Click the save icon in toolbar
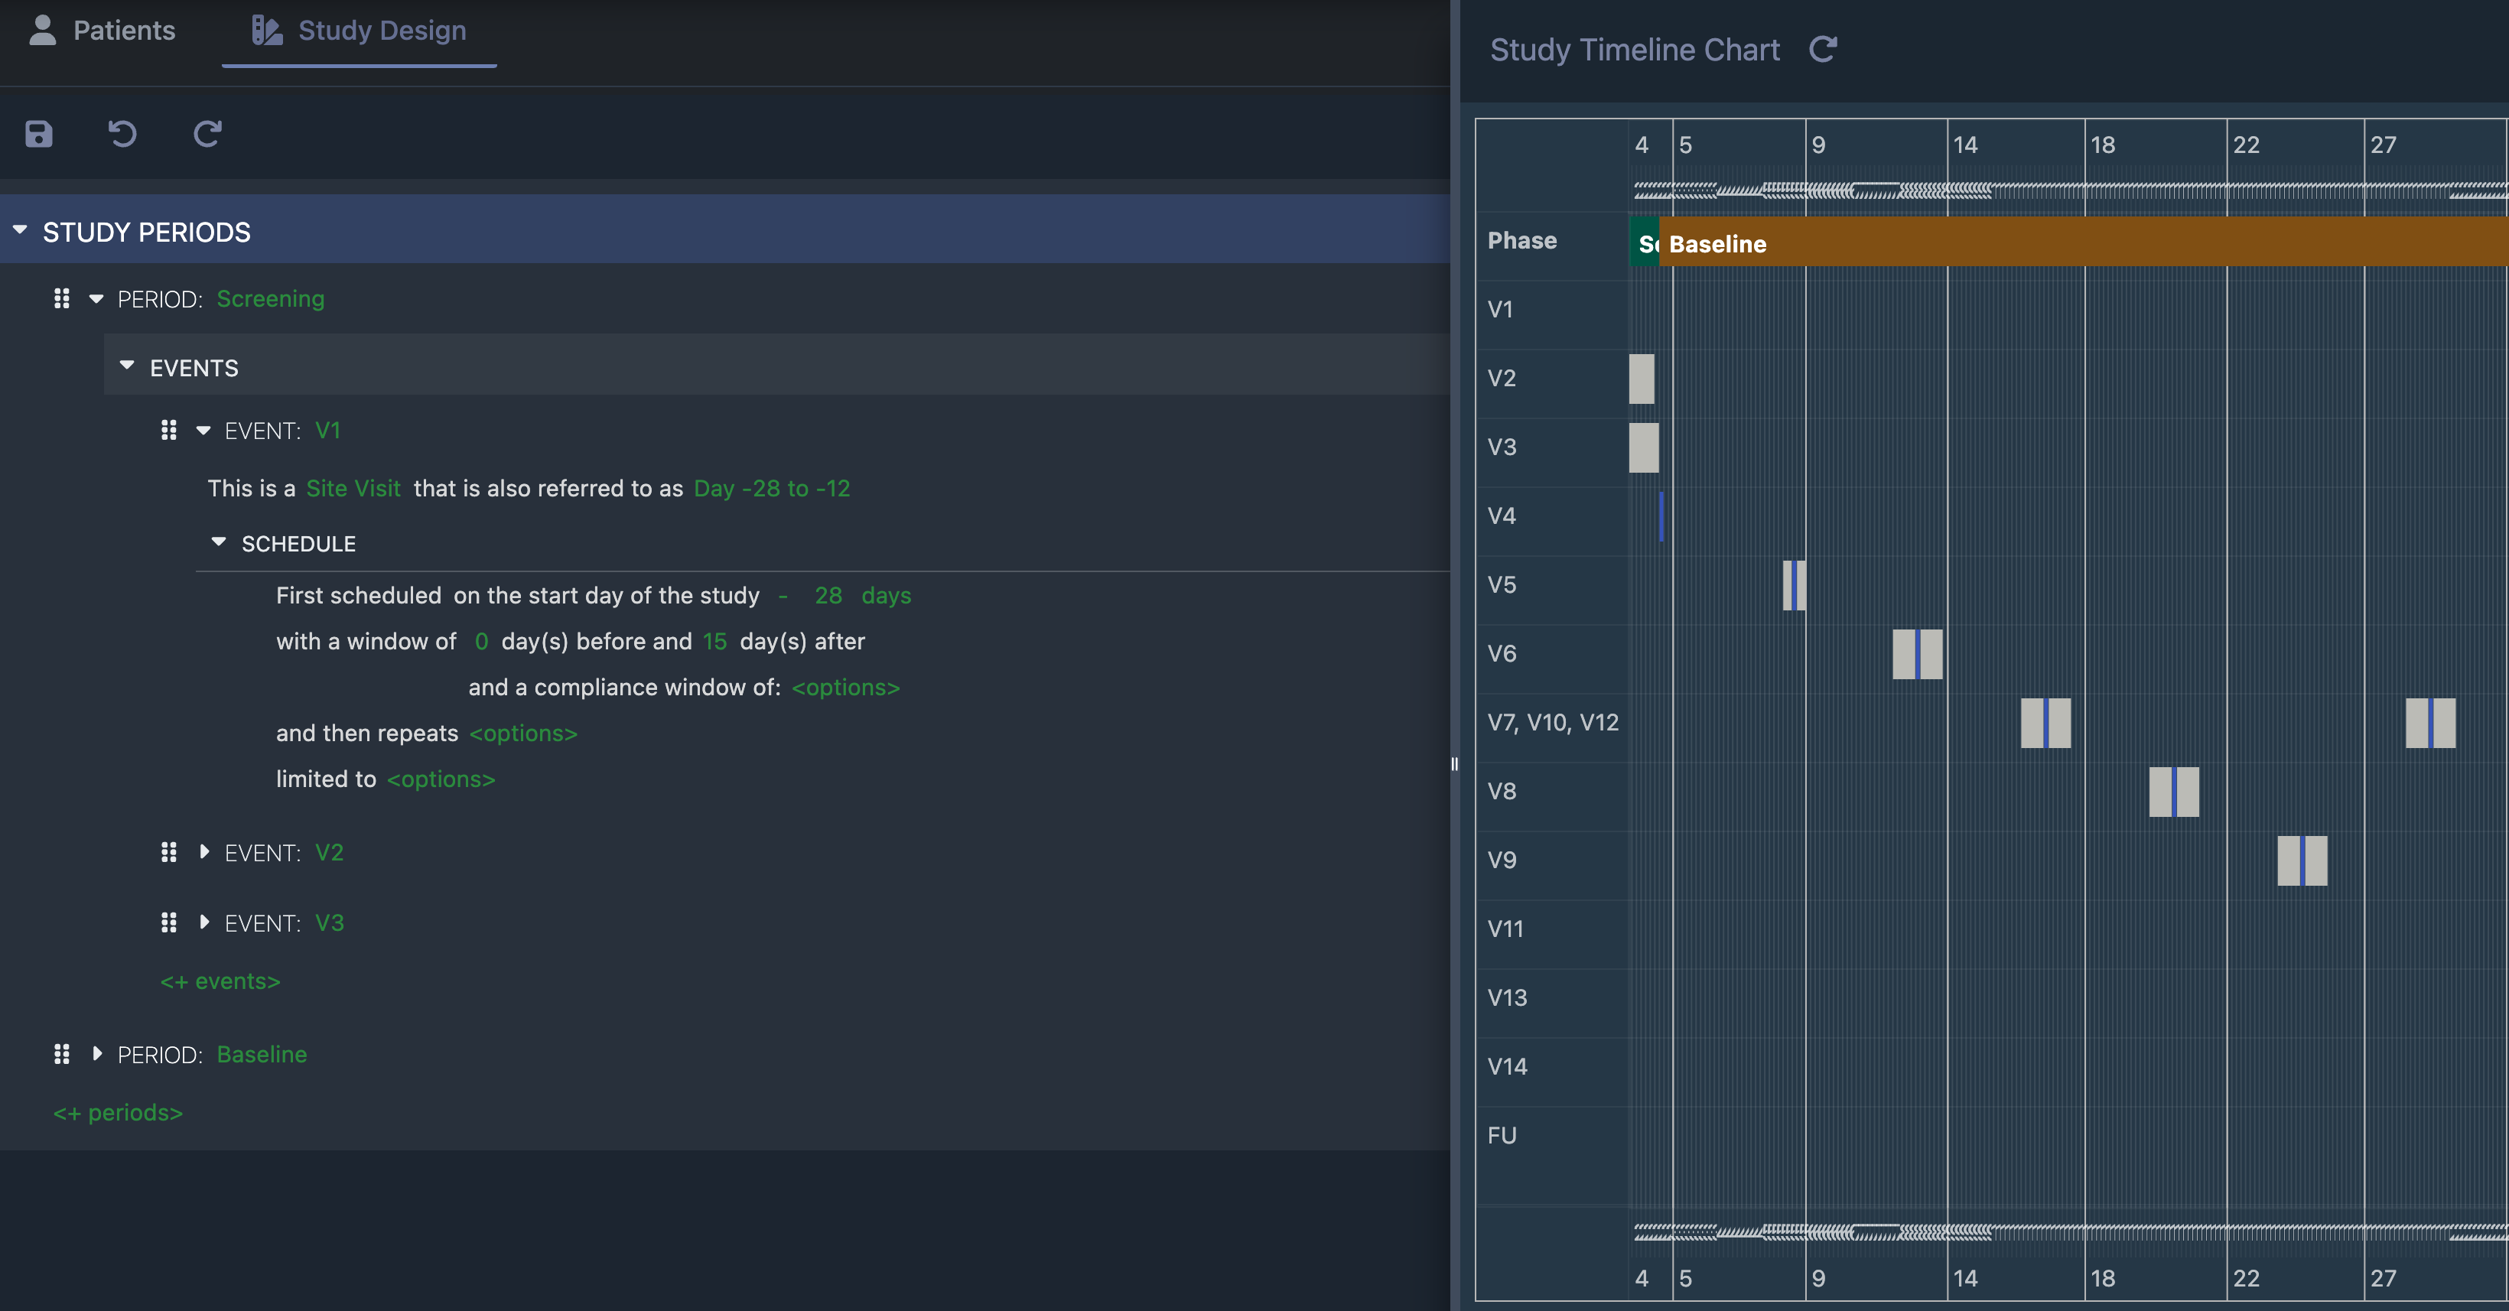 (39, 133)
